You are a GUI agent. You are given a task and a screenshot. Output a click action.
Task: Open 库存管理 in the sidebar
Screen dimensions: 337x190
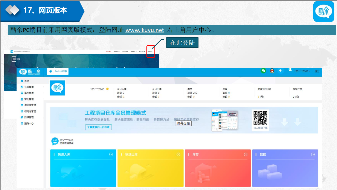click(27, 93)
